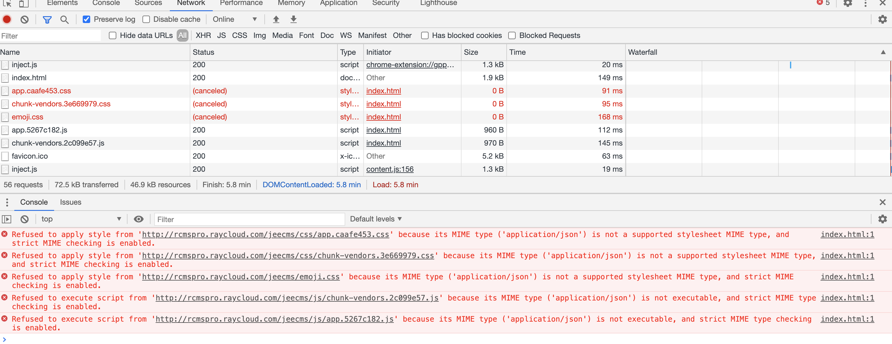Stop recording the network log
892x344 pixels.
[7, 19]
